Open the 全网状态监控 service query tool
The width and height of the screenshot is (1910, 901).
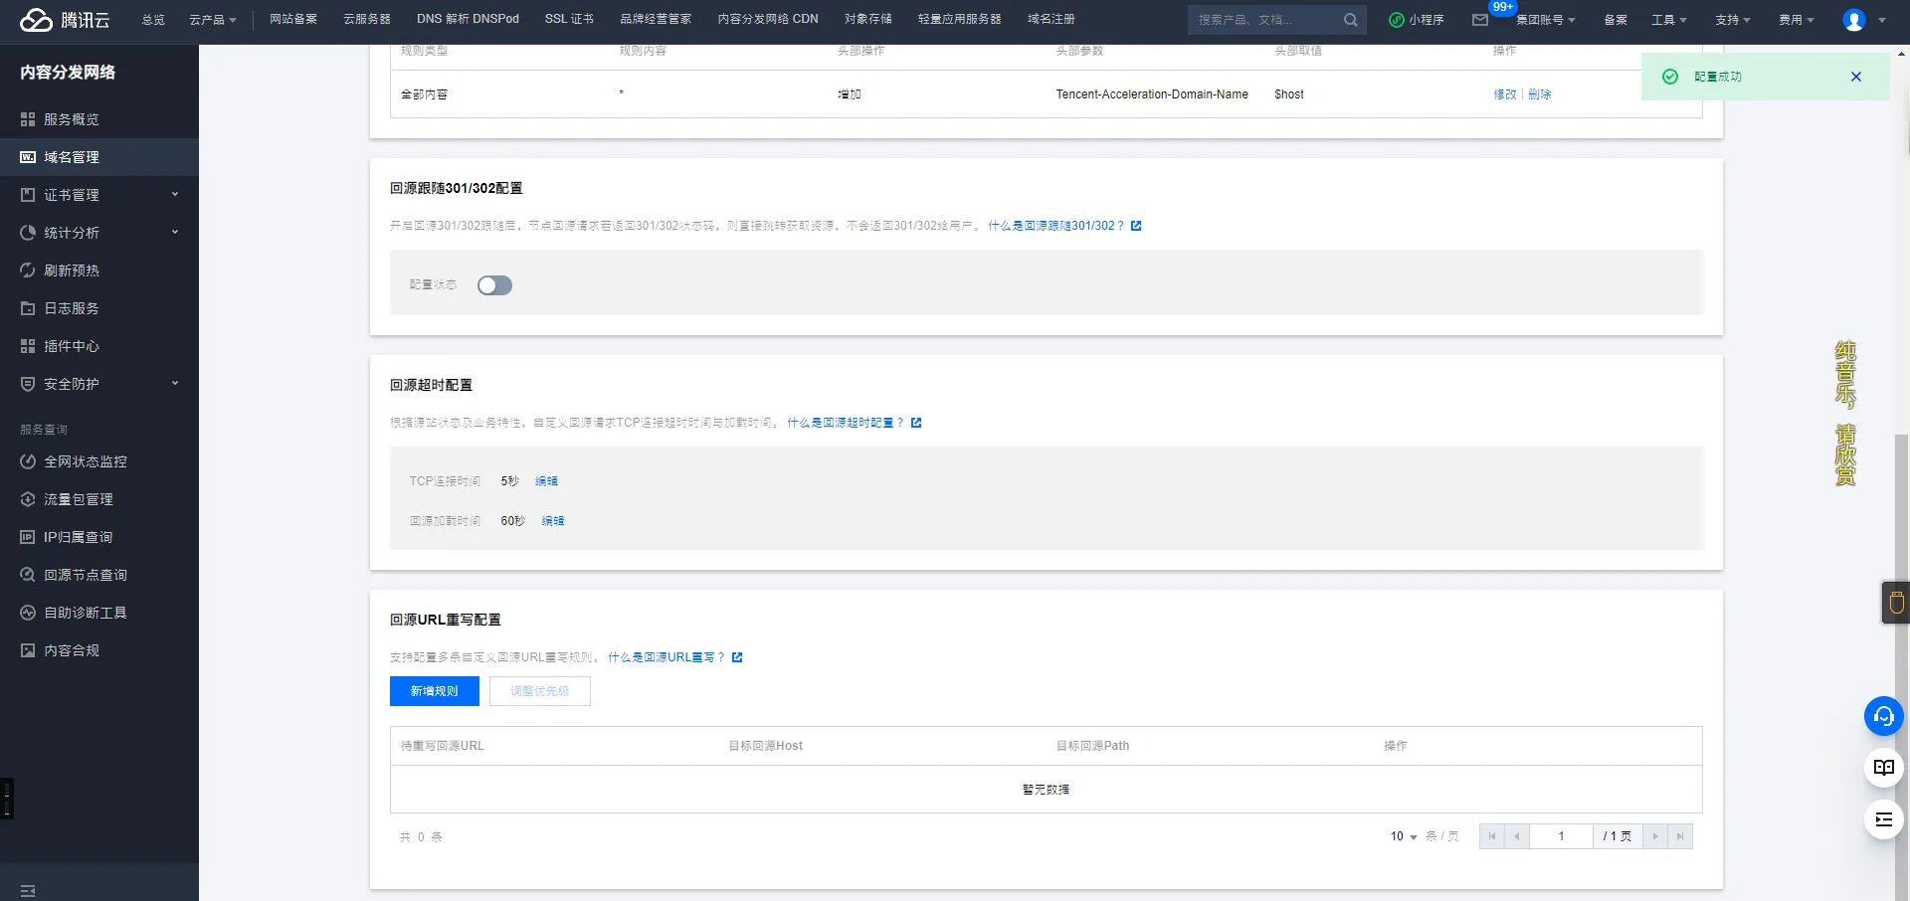point(84,461)
